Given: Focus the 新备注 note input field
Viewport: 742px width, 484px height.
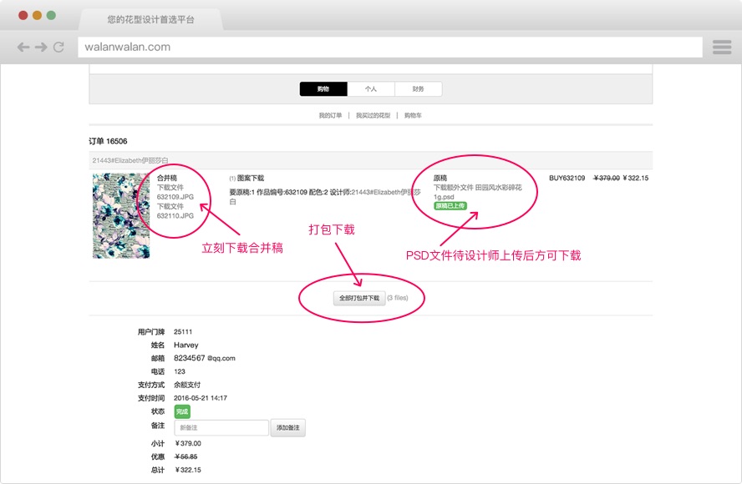Looking at the screenshot, I should tap(221, 428).
